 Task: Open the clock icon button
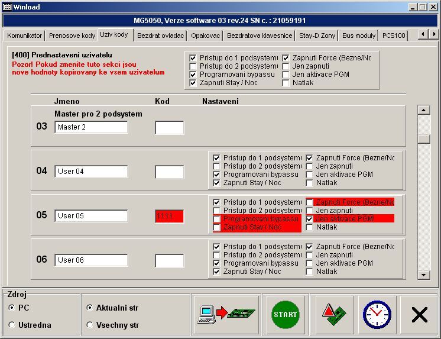point(377,314)
